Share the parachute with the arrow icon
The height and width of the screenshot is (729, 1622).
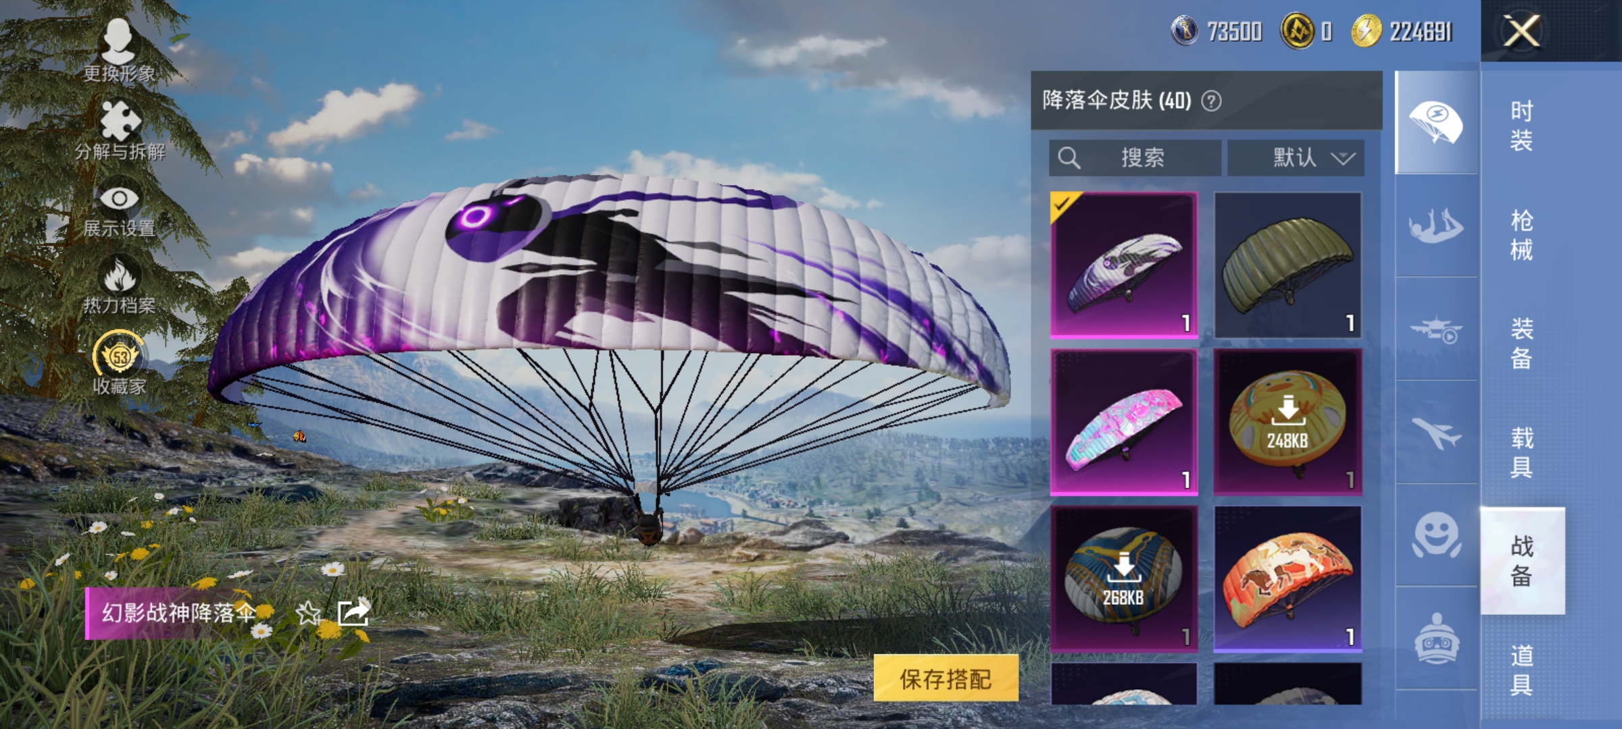353,612
